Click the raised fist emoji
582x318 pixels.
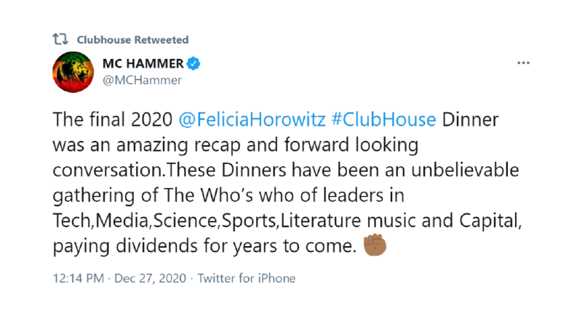(x=374, y=245)
